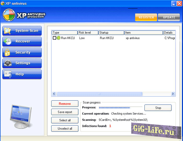Screen dimensions: 183x141
Task: Click the gear icon beside Settings
Action: pyautogui.click(x=8, y=63)
